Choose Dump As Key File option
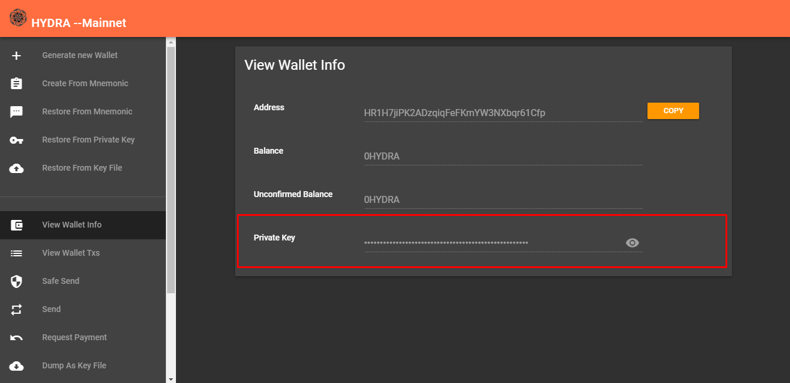The width and height of the screenshot is (790, 383). (83, 365)
